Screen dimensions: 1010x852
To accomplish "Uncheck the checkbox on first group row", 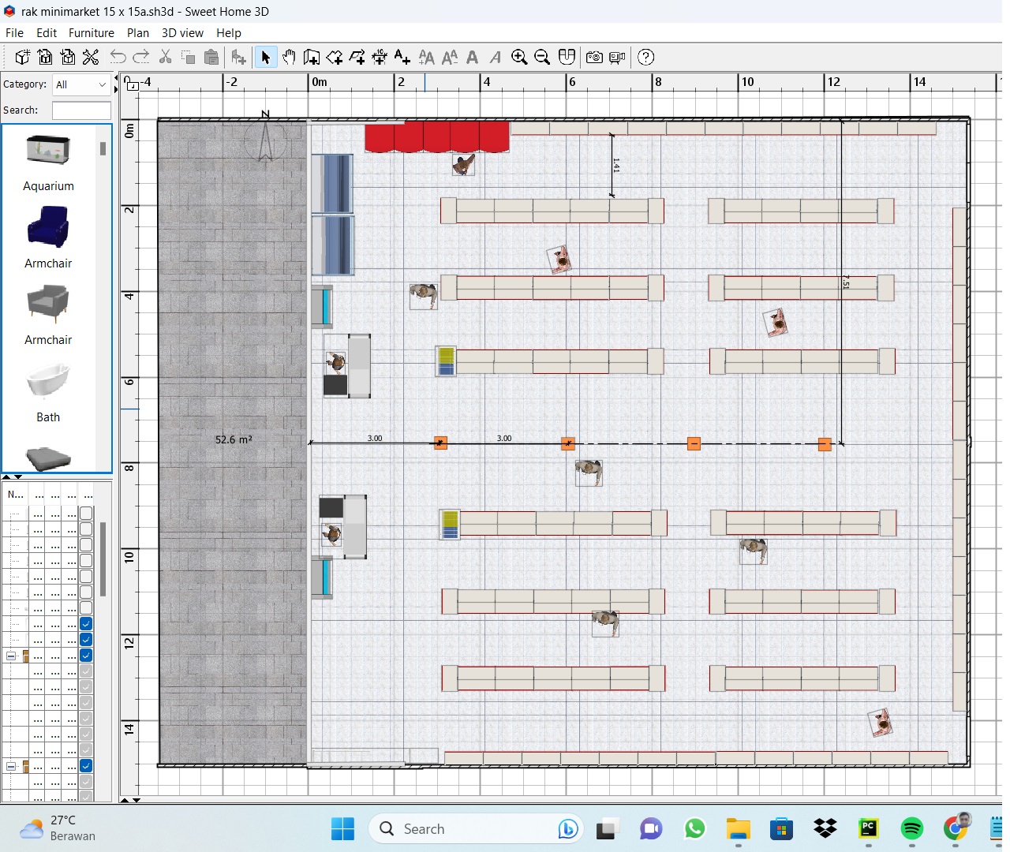I will [86, 656].
